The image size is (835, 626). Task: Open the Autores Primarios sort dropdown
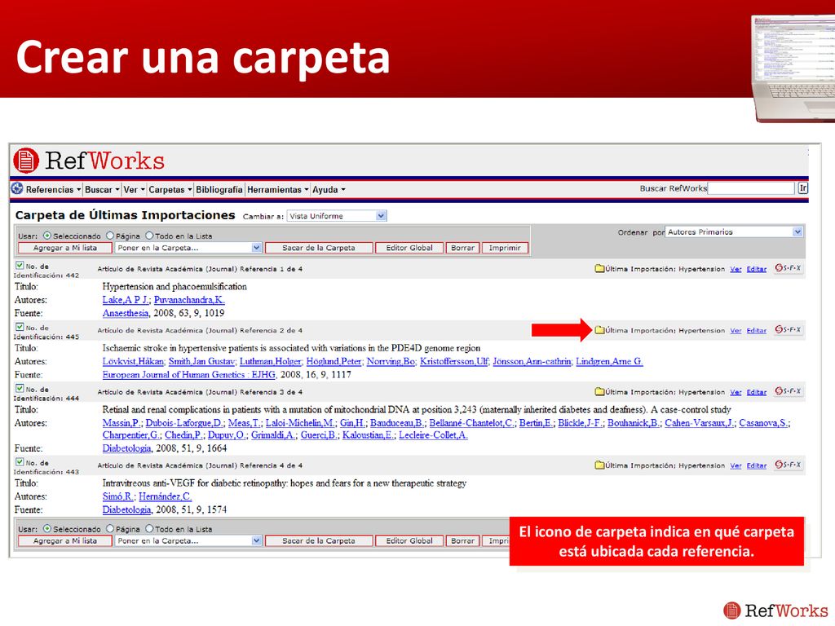point(734,232)
